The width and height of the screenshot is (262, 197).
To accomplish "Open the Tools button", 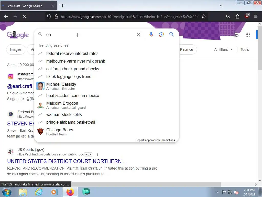I will point(245,50).
